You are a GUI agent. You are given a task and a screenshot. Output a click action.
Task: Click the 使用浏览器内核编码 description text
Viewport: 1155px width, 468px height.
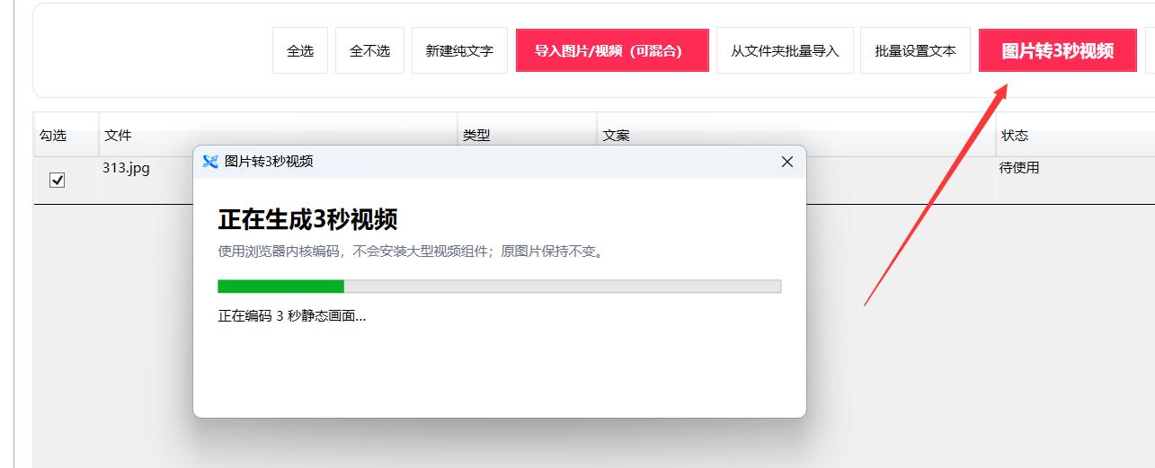[x=413, y=251]
